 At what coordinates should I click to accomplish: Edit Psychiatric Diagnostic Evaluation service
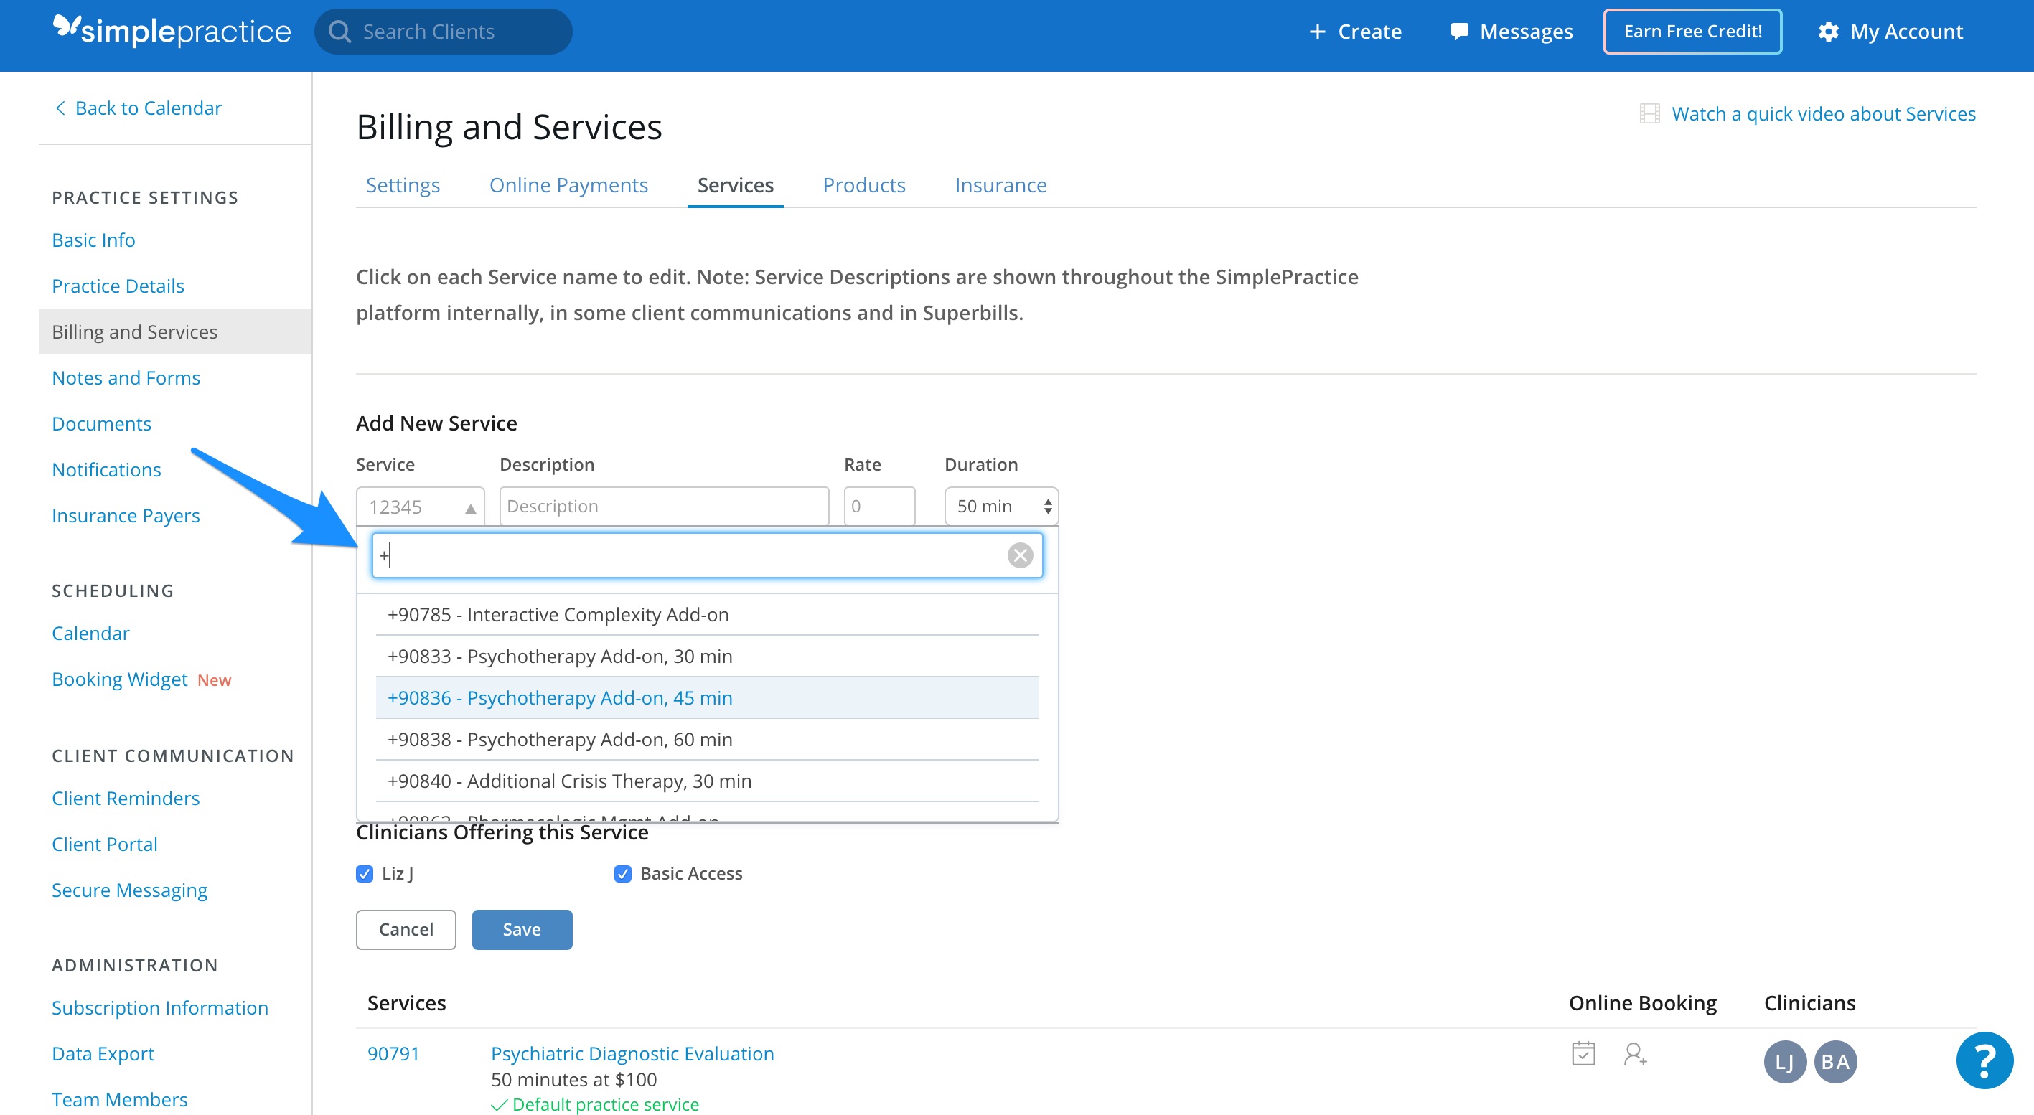tap(632, 1053)
